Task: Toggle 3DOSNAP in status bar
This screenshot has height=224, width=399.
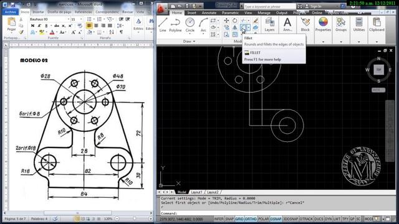Action: pos(291,219)
